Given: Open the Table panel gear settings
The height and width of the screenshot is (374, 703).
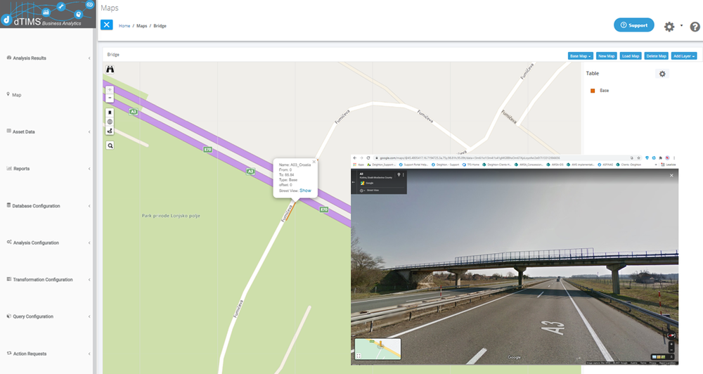Looking at the screenshot, I should (662, 74).
